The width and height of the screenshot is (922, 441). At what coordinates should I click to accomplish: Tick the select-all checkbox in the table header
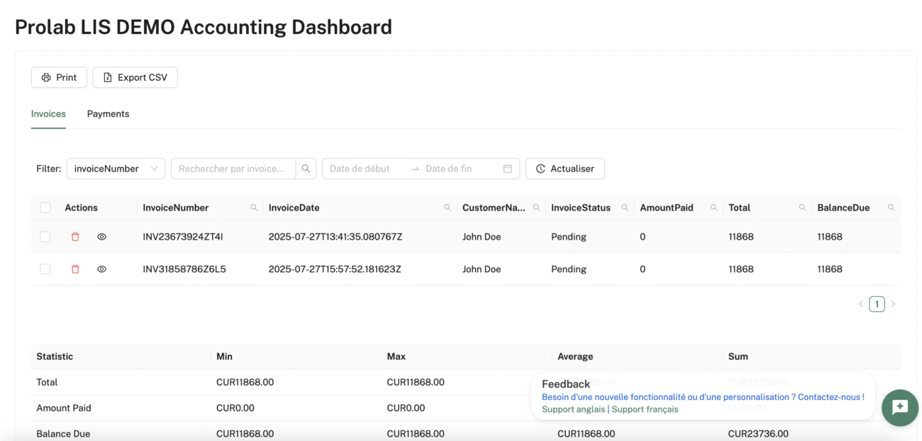click(x=45, y=208)
